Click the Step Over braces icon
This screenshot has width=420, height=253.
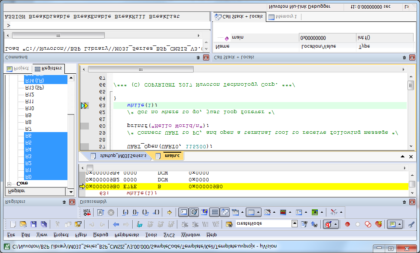point(136,212)
